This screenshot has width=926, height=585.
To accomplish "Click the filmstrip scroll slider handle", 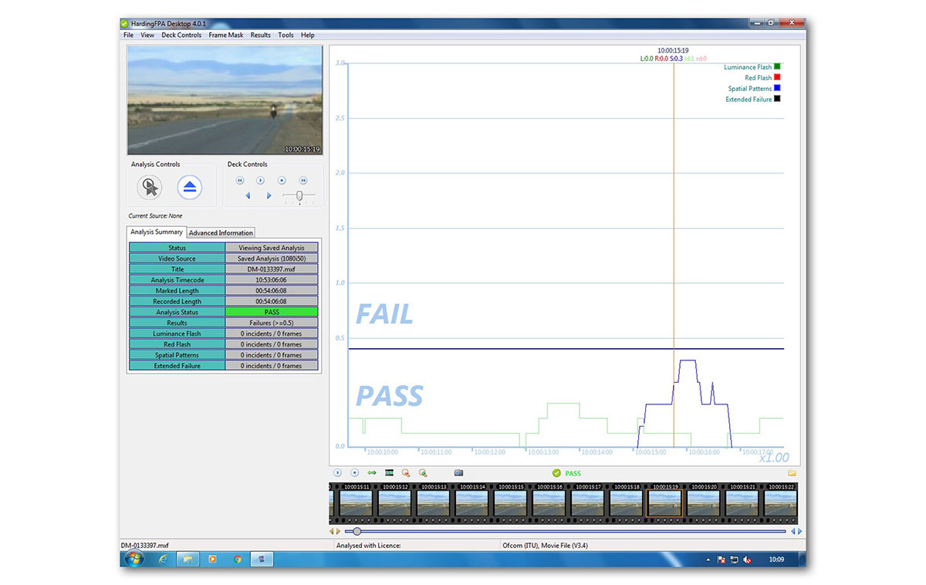I will coord(357,531).
